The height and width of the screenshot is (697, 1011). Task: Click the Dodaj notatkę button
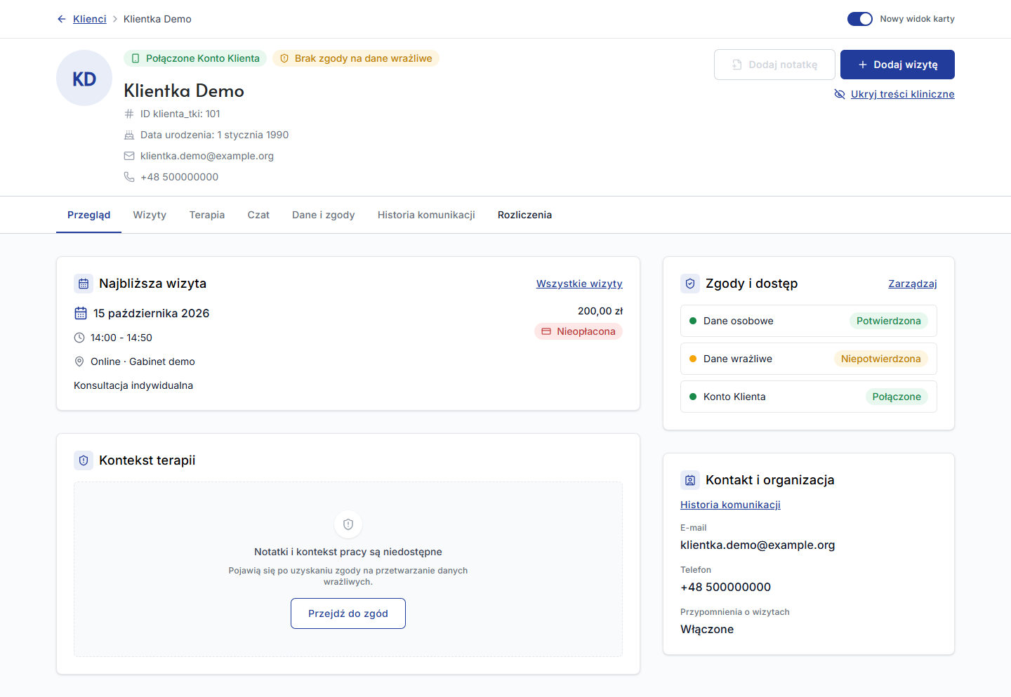774,65
